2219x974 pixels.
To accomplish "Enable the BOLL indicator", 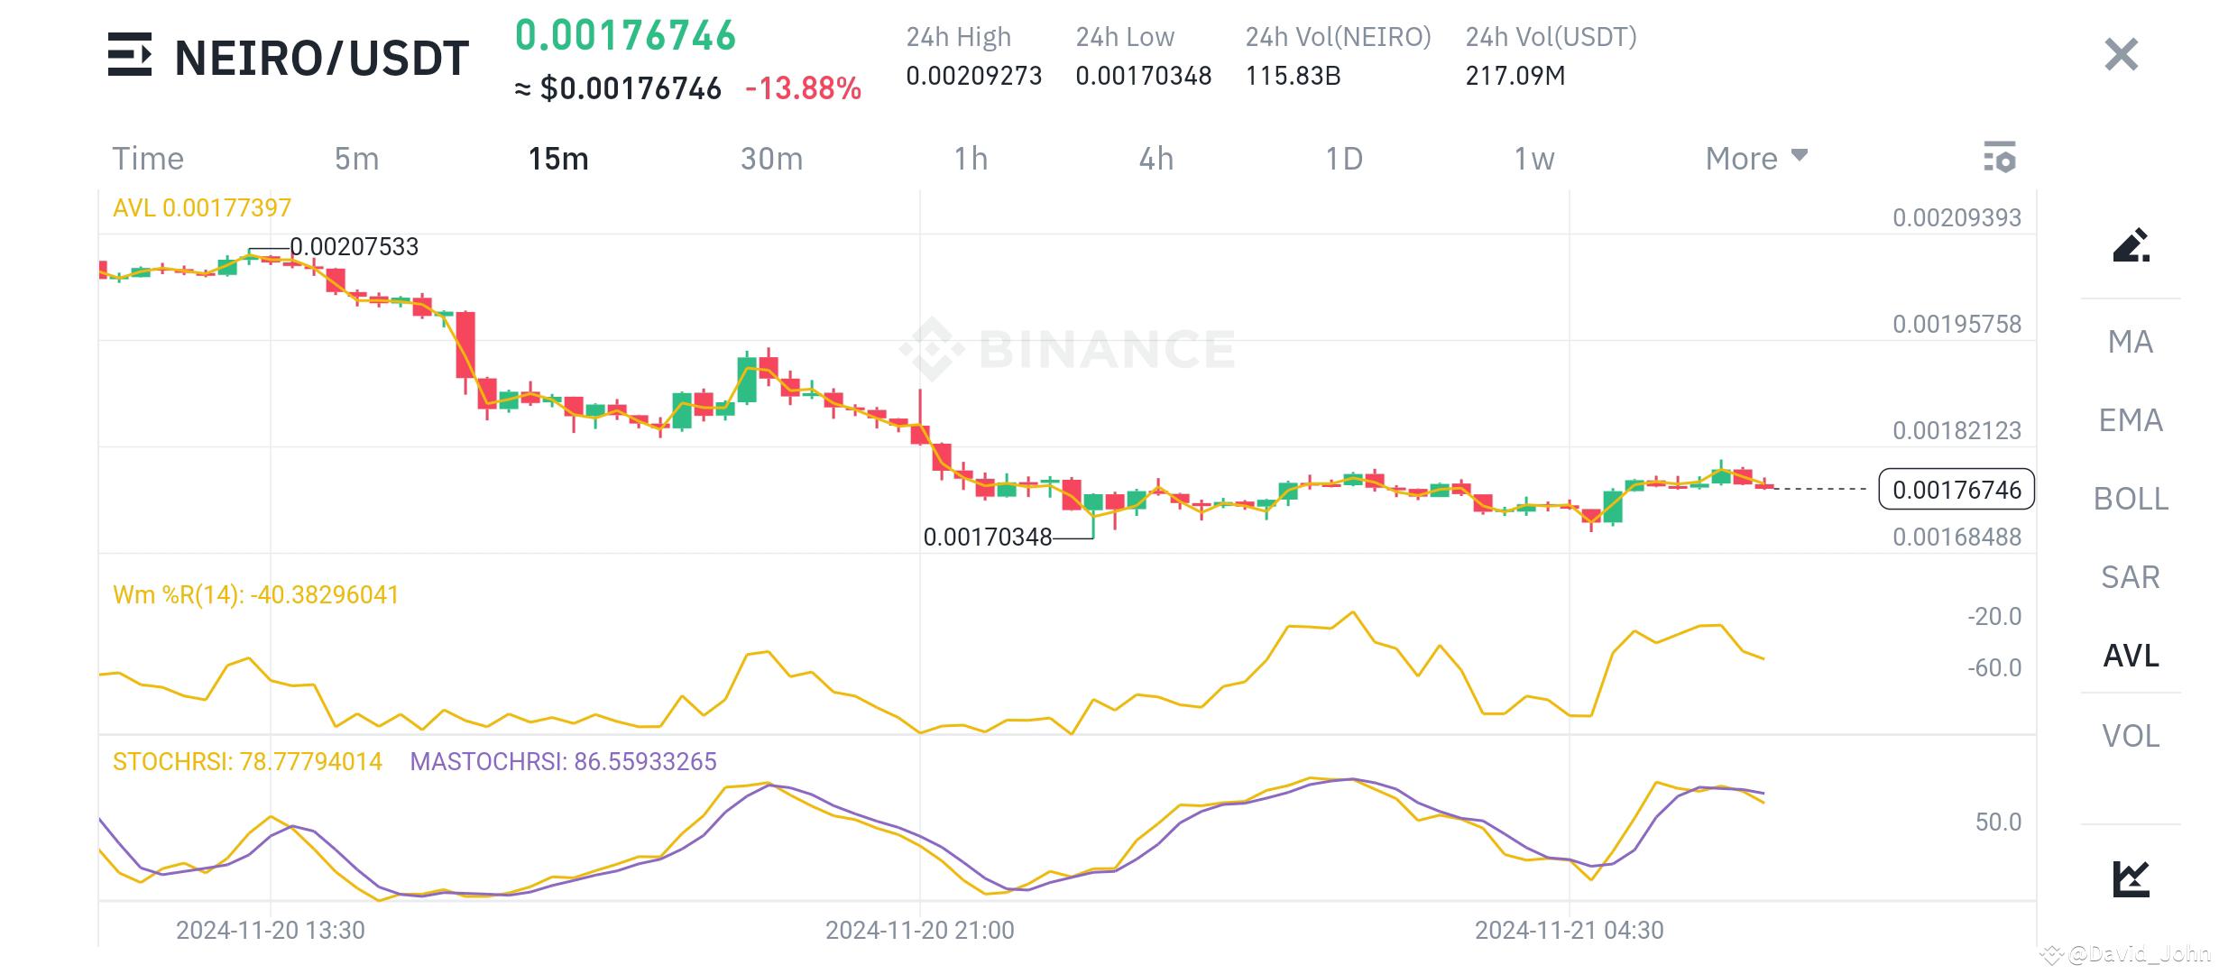I will 2130,499.
